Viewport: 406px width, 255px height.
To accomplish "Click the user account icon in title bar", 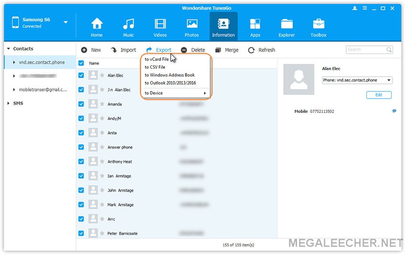I will [x=355, y=8].
